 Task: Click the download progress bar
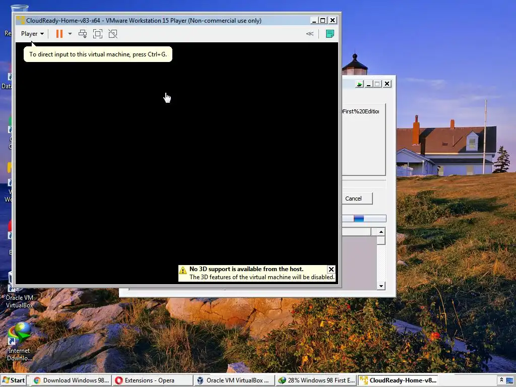click(364, 219)
